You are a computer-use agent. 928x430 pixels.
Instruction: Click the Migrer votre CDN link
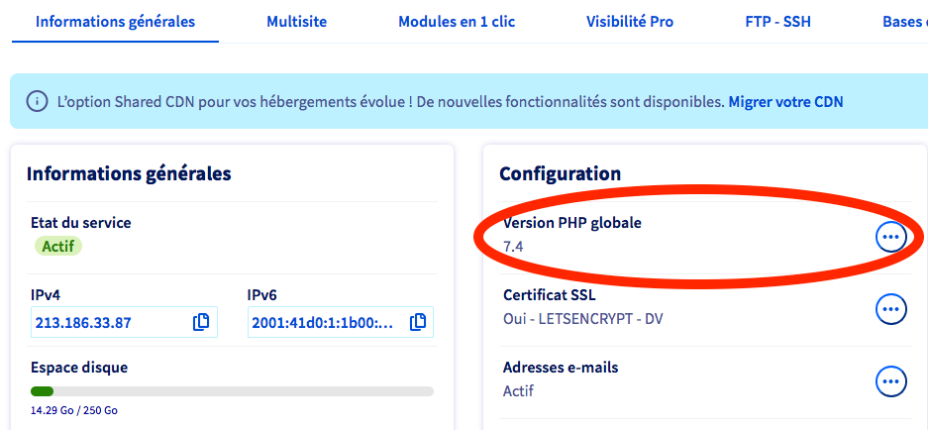point(785,101)
